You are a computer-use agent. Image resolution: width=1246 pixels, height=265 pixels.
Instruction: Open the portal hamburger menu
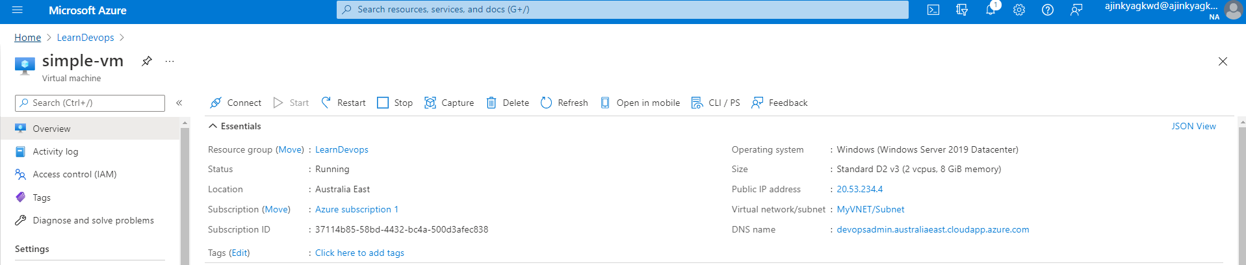pos(18,10)
